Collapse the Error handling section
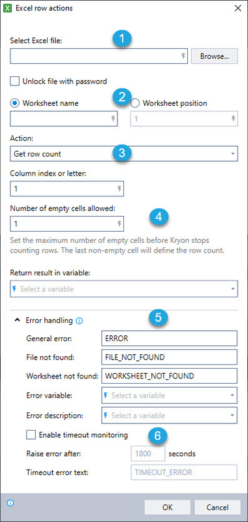The height and width of the screenshot is (522, 248). [x=17, y=320]
